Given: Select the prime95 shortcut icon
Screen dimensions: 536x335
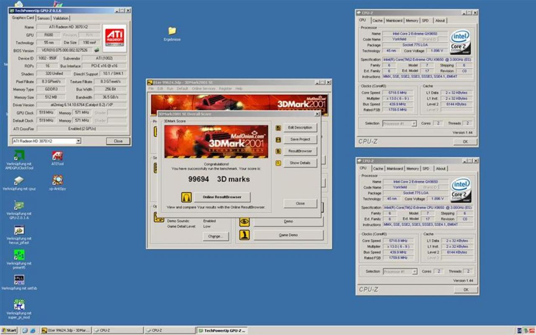Looking at the screenshot, I should (19, 255).
